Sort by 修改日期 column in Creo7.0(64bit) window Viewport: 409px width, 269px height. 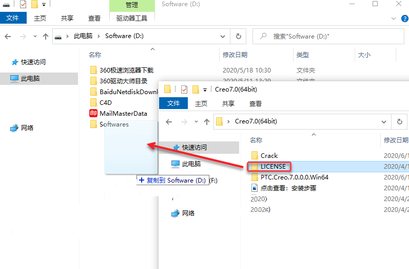396,140
